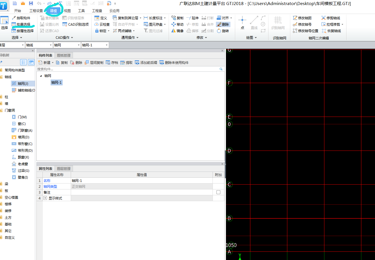The height and width of the screenshot is (260, 375).
Task: Open the 云应用 ribbon tab
Action: pyautogui.click(x=114, y=11)
